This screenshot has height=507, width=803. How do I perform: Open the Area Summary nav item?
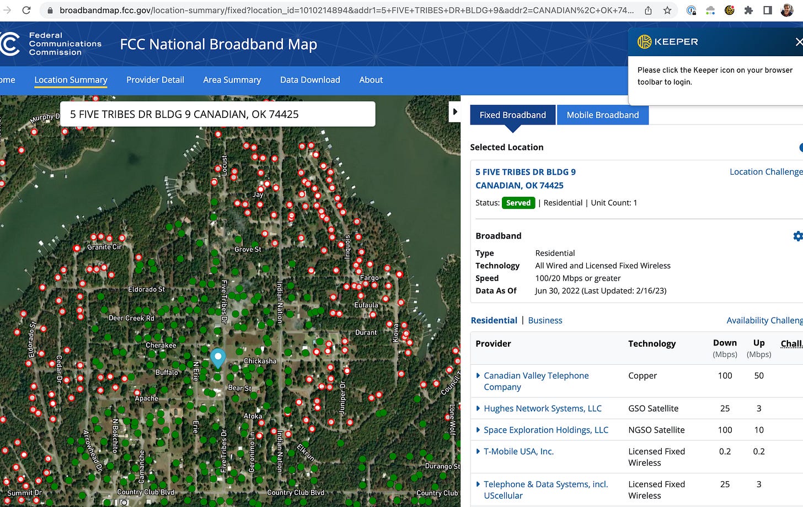point(232,80)
